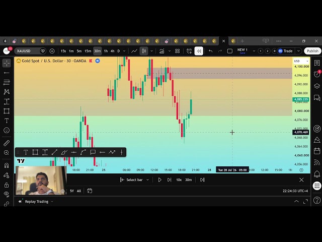Screen dimensions: 322x242
Task: Select the trend line tool in left sidebar
Action: point(7,73)
